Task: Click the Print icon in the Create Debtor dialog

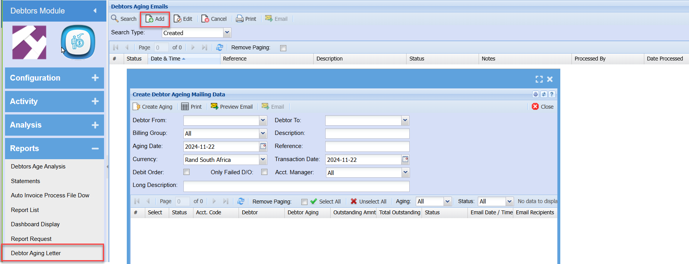Action: point(192,107)
